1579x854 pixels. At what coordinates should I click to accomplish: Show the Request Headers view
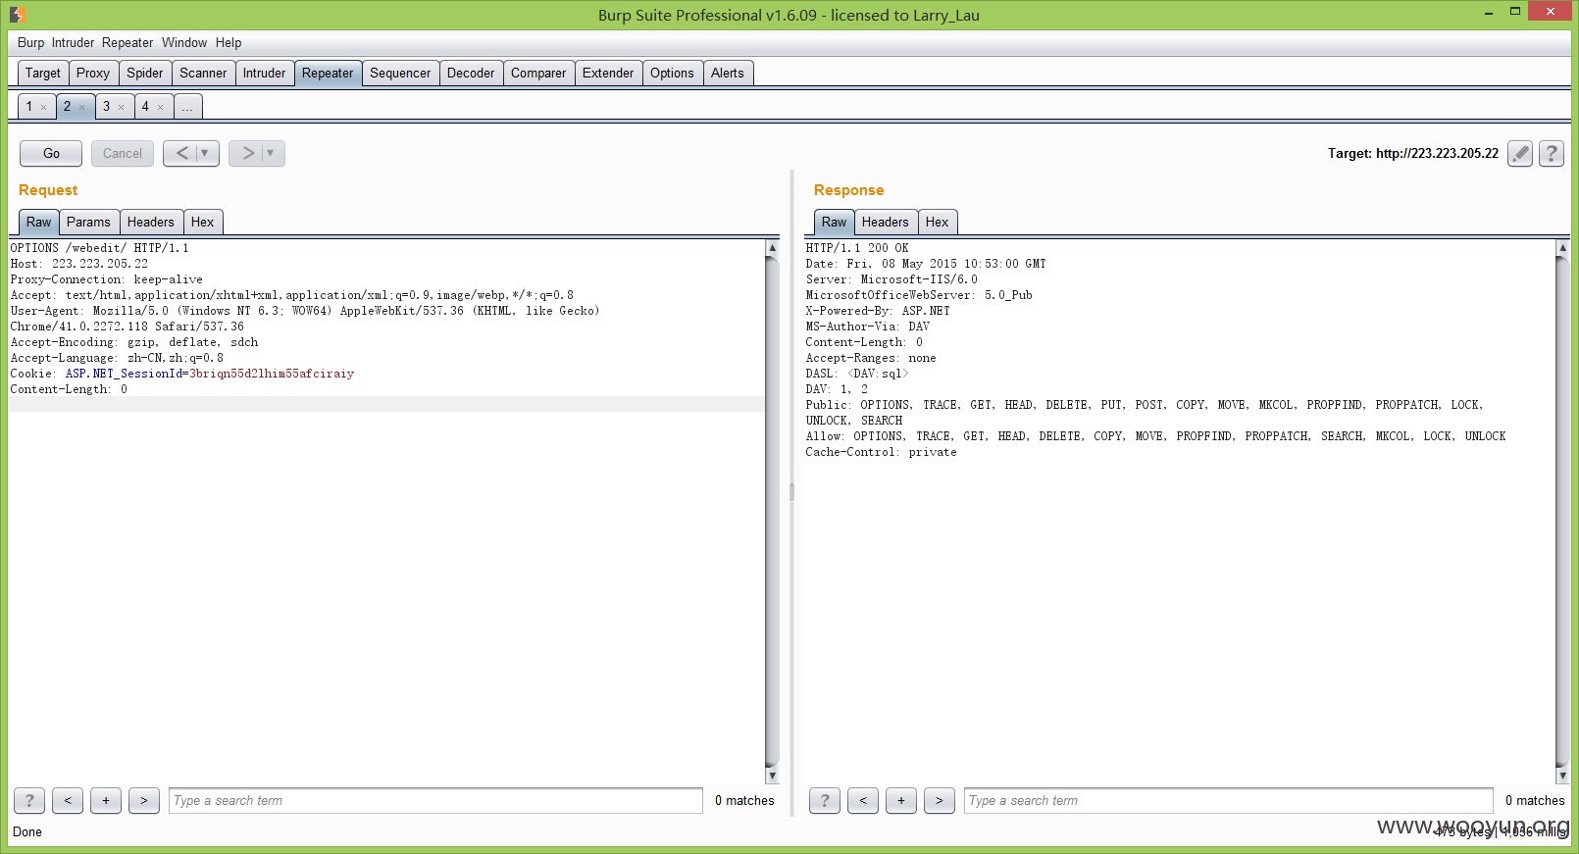(151, 222)
